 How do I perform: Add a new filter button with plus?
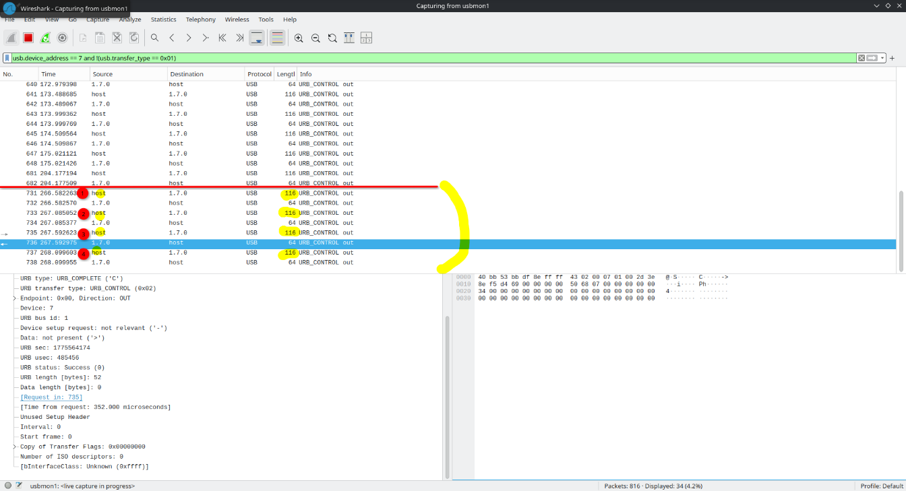click(x=893, y=59)
